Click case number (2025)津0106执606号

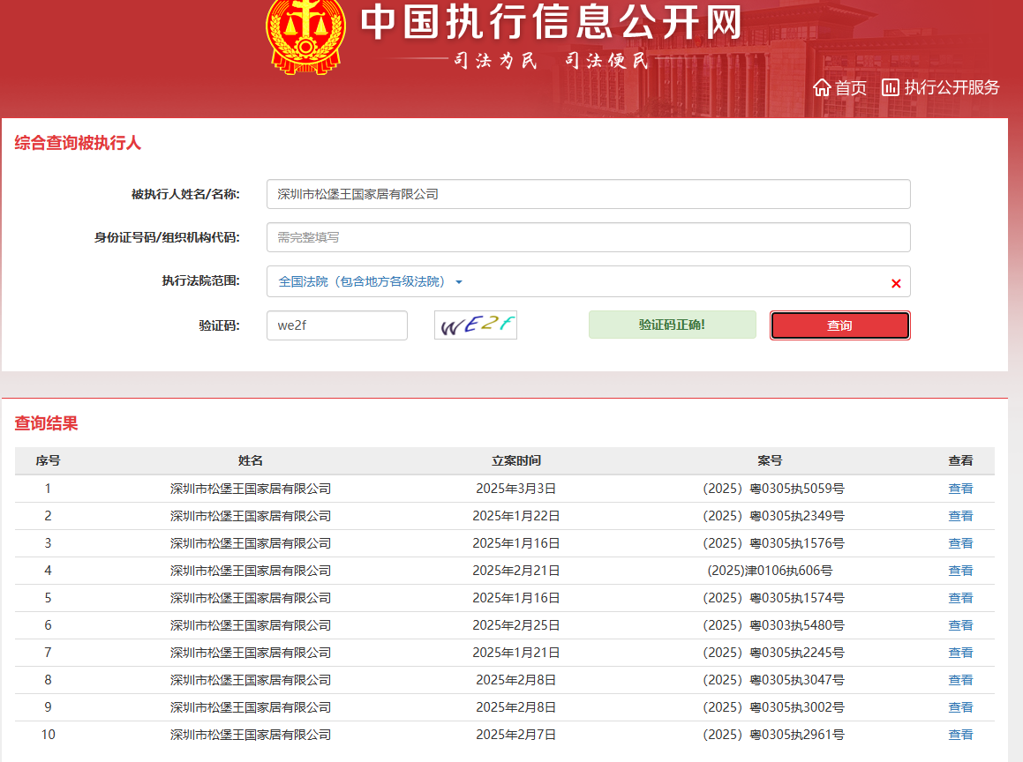click(x=770, y=571)
